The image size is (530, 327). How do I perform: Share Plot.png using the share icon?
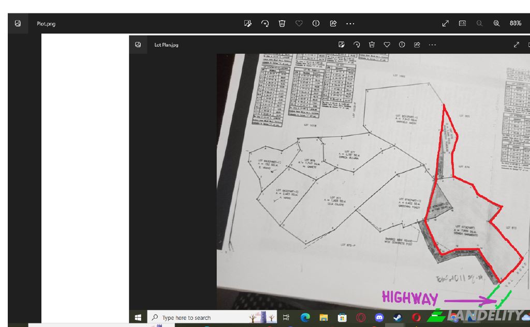pos(333,23)
